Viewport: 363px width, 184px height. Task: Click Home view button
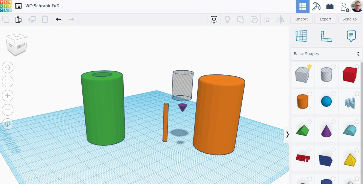[8, 67]
